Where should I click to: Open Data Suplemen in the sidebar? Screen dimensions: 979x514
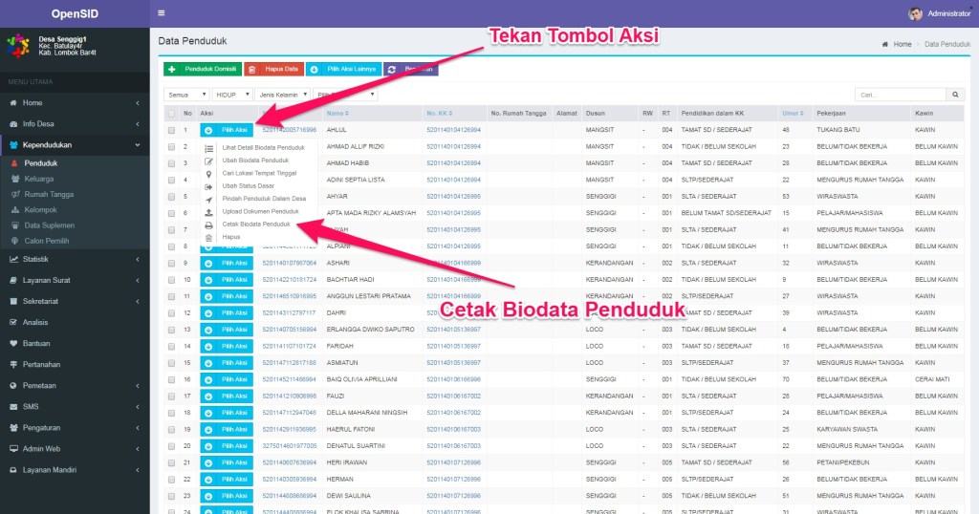point(50,225)
